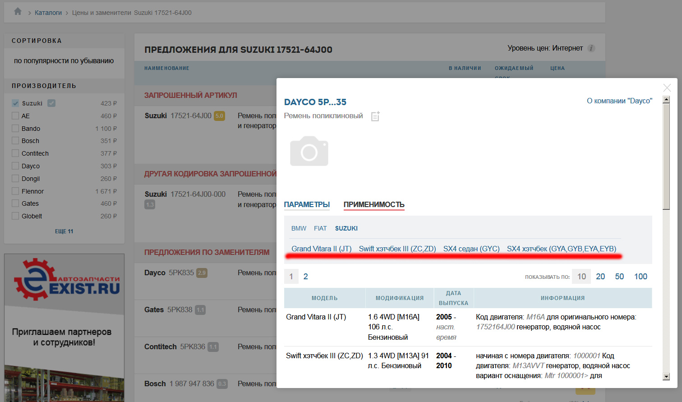The width and height of the screenshot is (682, 402).
Task: Click the scrollbar down arrow in popup
Action: click(666, 376)
